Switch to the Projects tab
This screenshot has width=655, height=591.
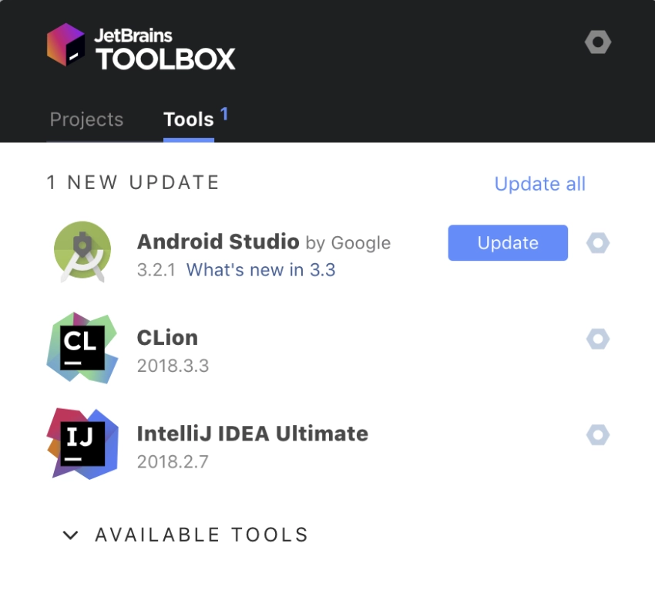[x=86, y=120]
